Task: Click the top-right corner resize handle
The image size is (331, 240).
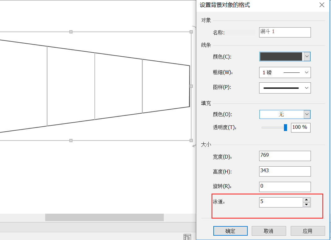Action: (x=191, y=32)
